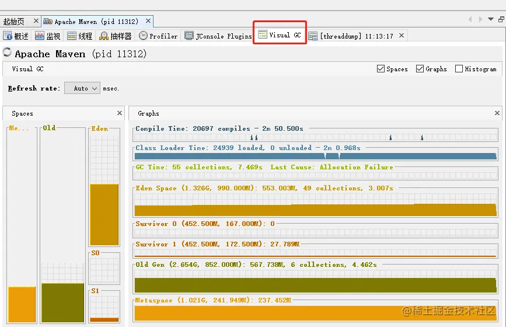
Task: Close the threaddump 11:13:17 tab
Action: [402, 35]
